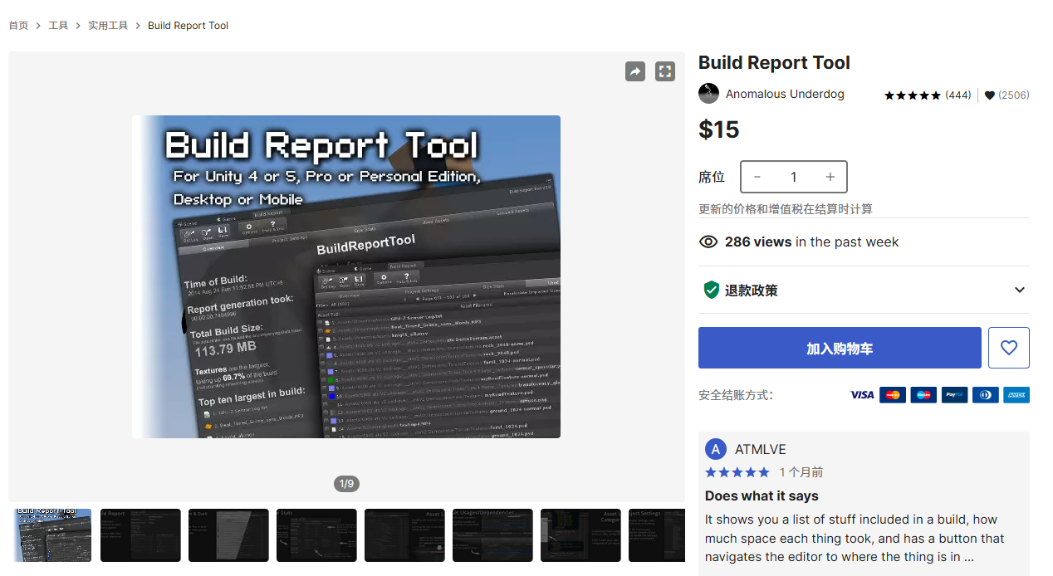Click the $15 price text
Screen dimensions: 1053x576
(x=718, y=129)
